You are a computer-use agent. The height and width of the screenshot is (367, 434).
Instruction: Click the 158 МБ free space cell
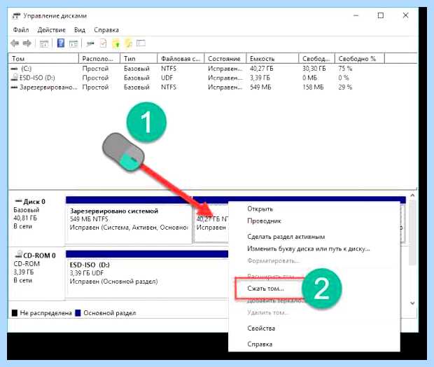click(x=313, y=88)
